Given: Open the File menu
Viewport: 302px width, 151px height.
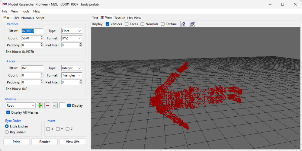Looking at the screenshot, I should click(5, 11).
